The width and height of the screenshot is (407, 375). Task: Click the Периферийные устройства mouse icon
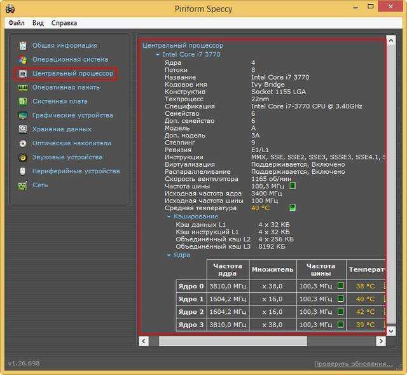23,171
